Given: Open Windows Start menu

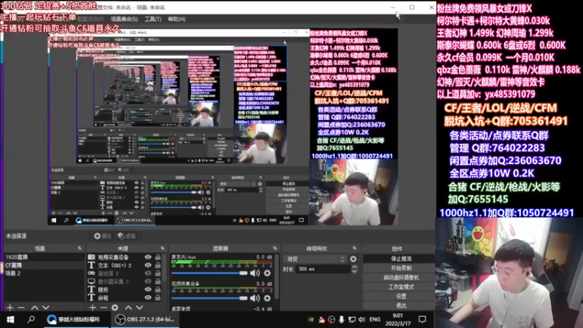Looking at the screenshot, I should 10,319.
